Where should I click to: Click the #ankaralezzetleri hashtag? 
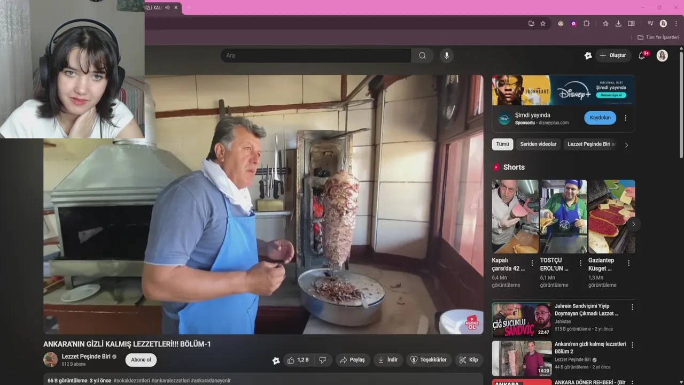pos(170,381)
